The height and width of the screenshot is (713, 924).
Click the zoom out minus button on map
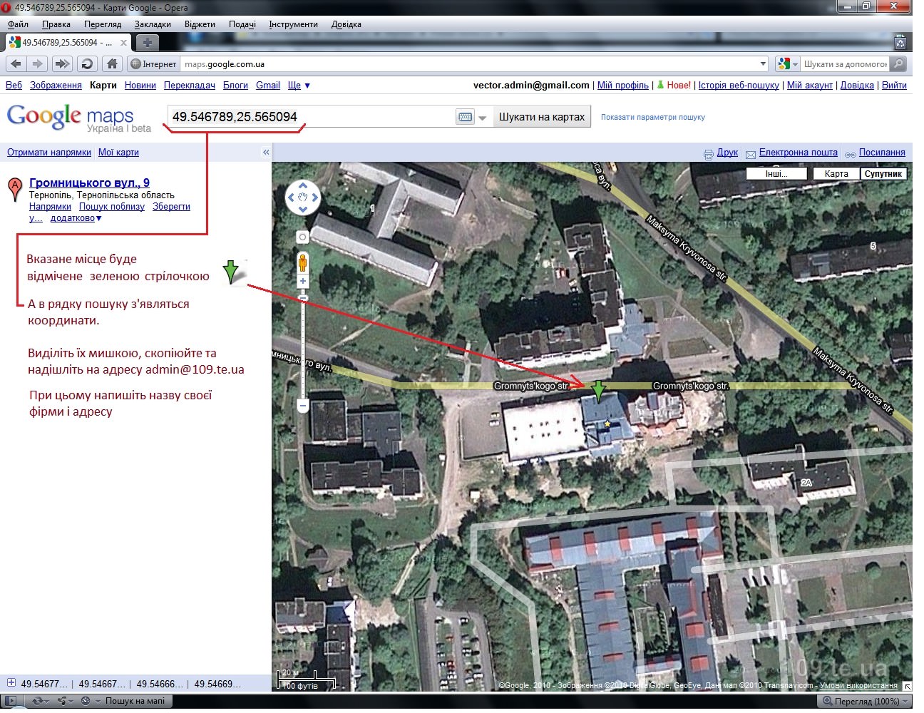pos(302,406)
